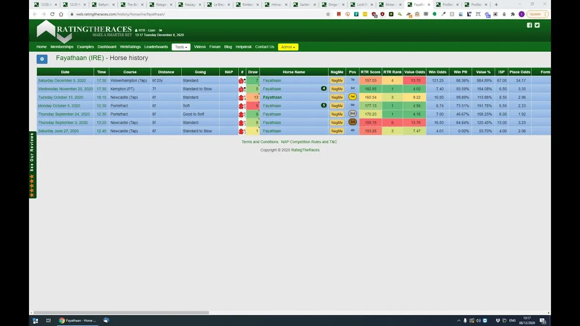Open the Contact Us menu item
The height and width of the screenshot is (326, 580).
264,47
